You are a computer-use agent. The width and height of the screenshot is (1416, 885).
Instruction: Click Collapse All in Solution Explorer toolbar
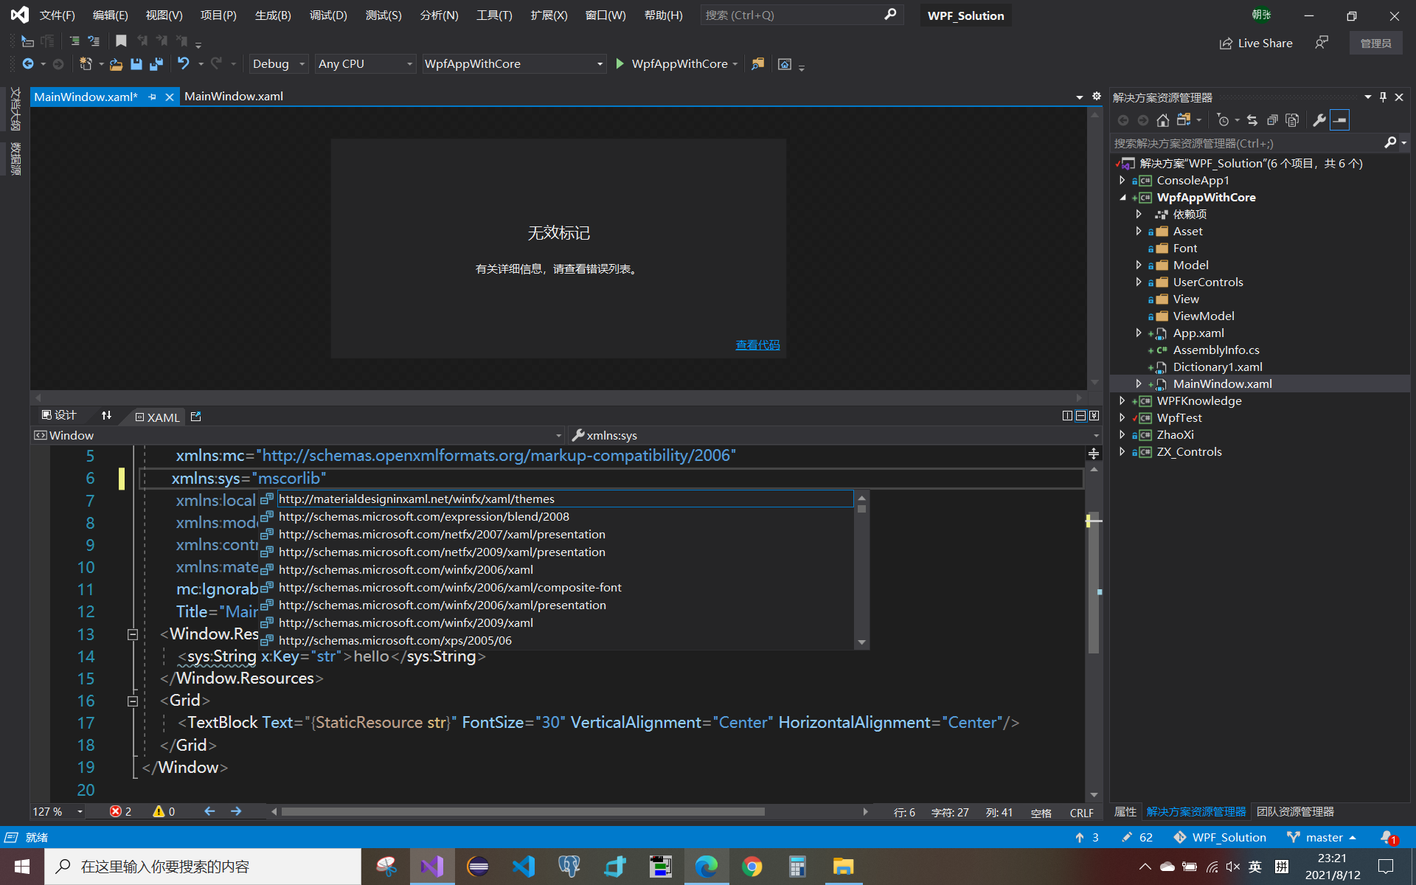[x=1272, y=120]
